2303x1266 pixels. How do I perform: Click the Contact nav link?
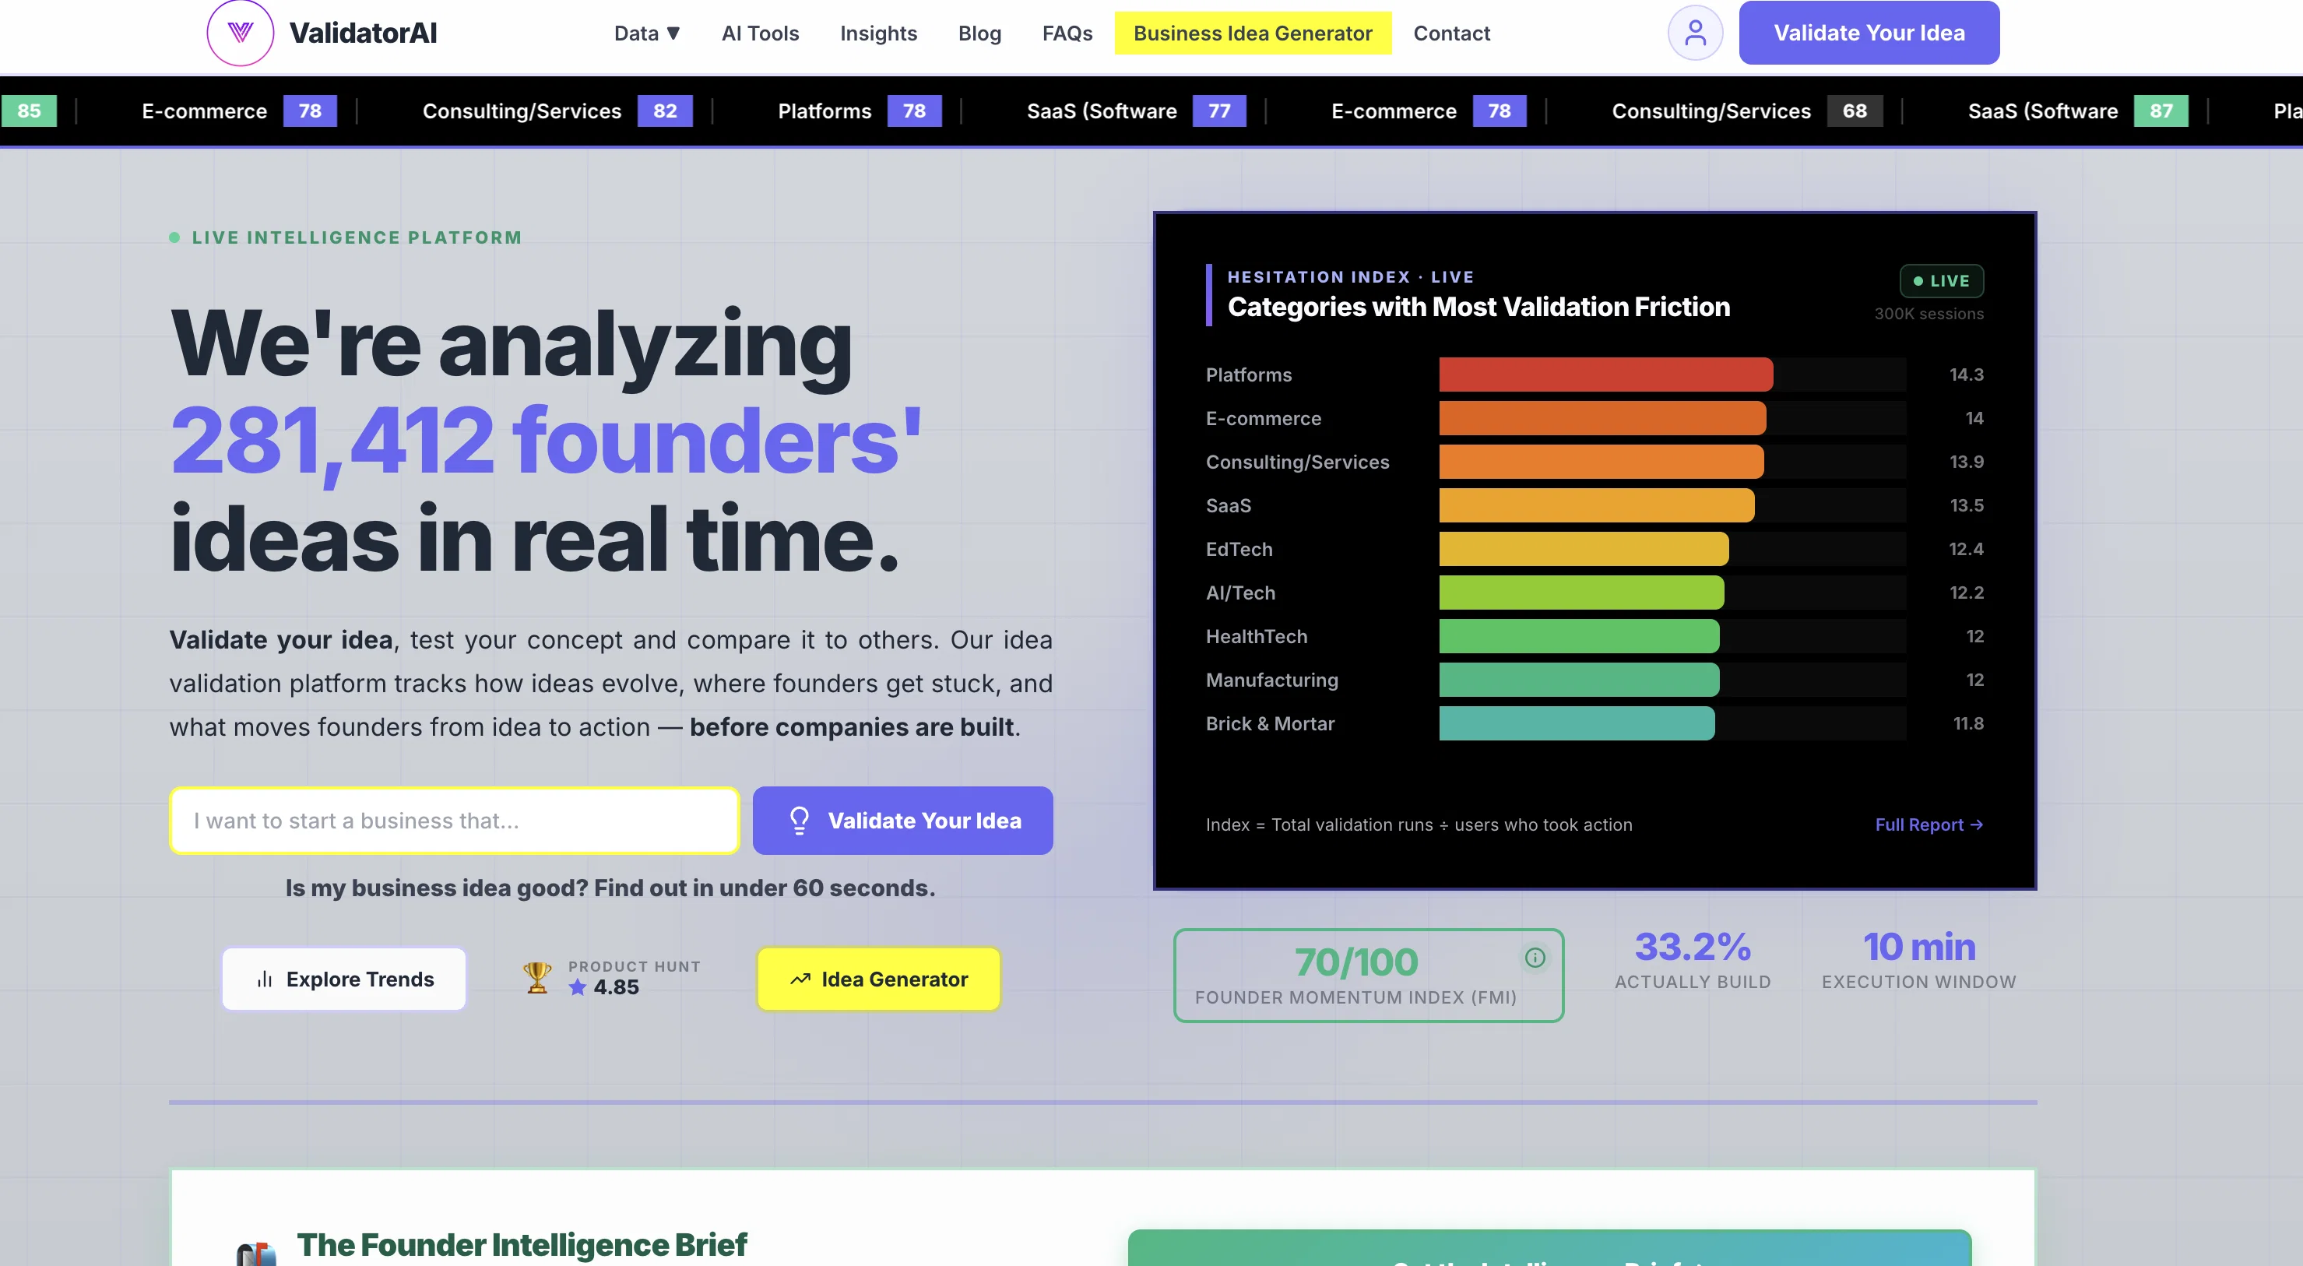tap(1451, 33)
